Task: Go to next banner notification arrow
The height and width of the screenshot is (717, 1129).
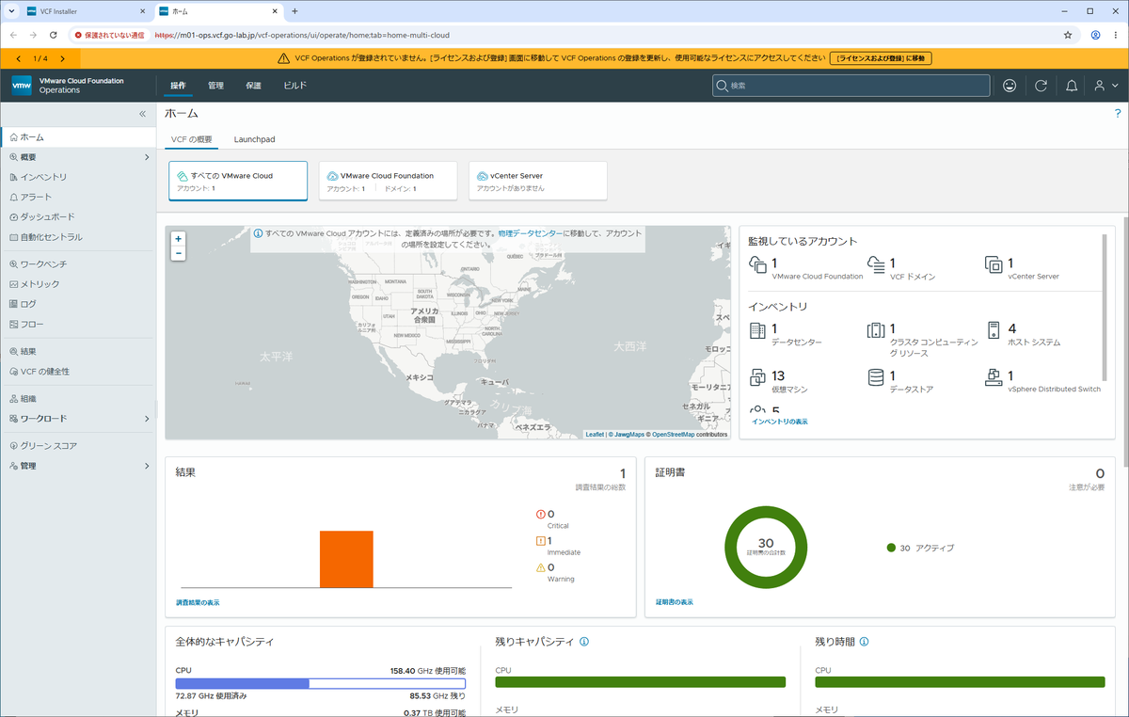Action: click(x=63, y=58)
